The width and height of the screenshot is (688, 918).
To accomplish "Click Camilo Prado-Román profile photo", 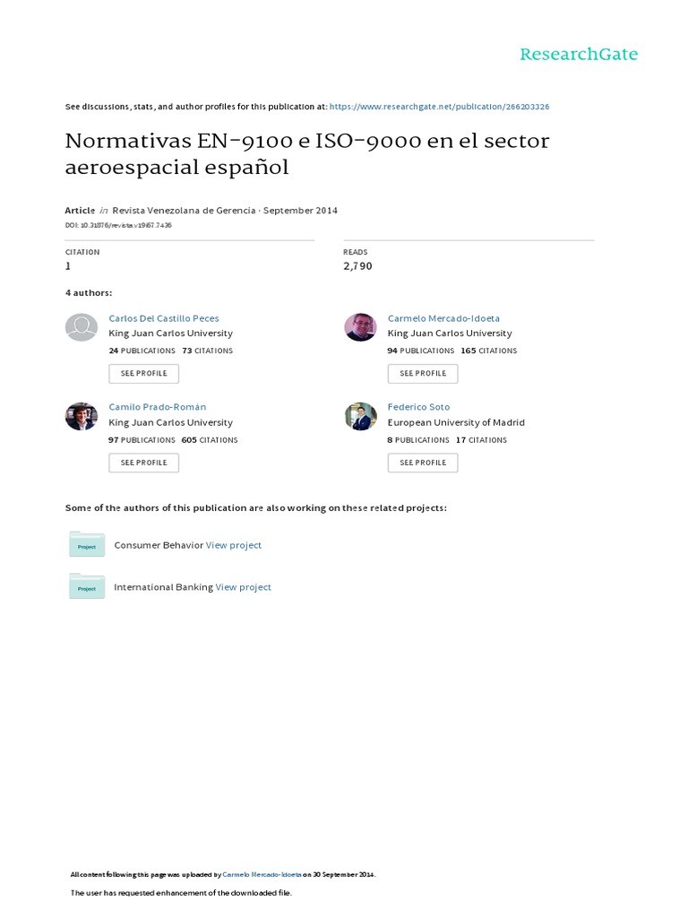I will tap(82, 416).
